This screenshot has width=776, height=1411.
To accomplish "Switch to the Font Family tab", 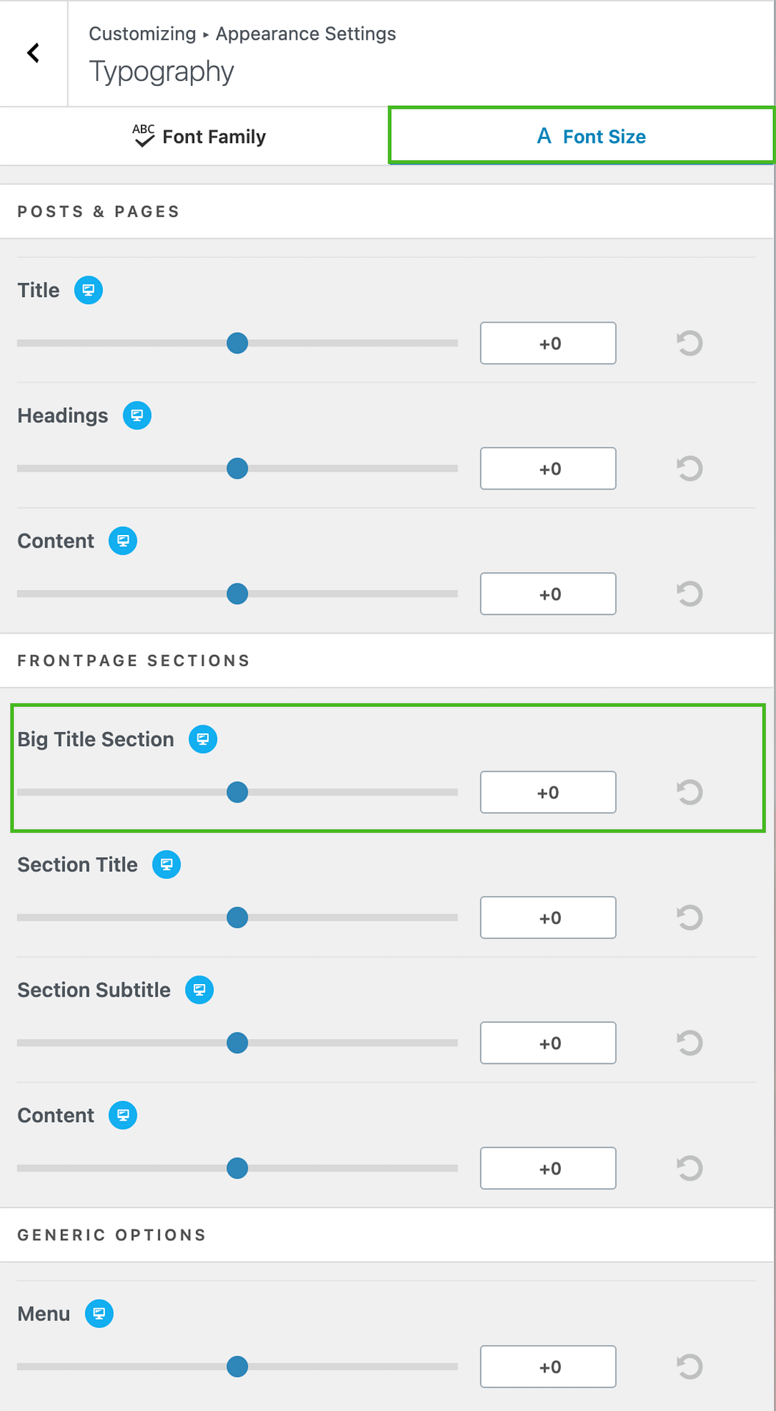I will (x=198, y=137).
